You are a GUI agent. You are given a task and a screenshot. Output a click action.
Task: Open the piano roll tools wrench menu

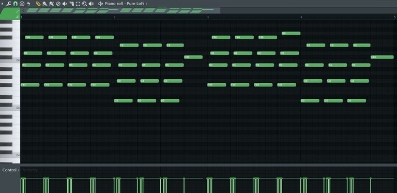pyautogui.click(x=9, y=4)
